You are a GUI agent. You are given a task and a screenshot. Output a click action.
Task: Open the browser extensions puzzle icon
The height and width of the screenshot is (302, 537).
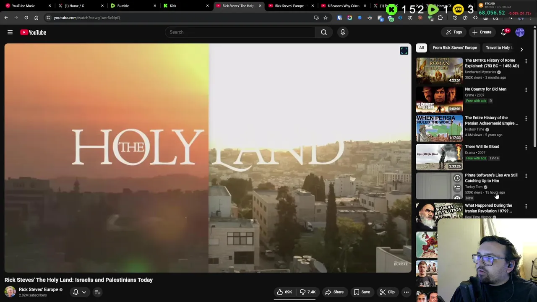pos(441,18)
